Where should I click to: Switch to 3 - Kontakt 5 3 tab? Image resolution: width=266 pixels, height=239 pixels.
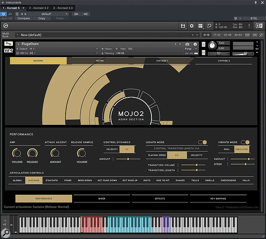pos(63,8)
